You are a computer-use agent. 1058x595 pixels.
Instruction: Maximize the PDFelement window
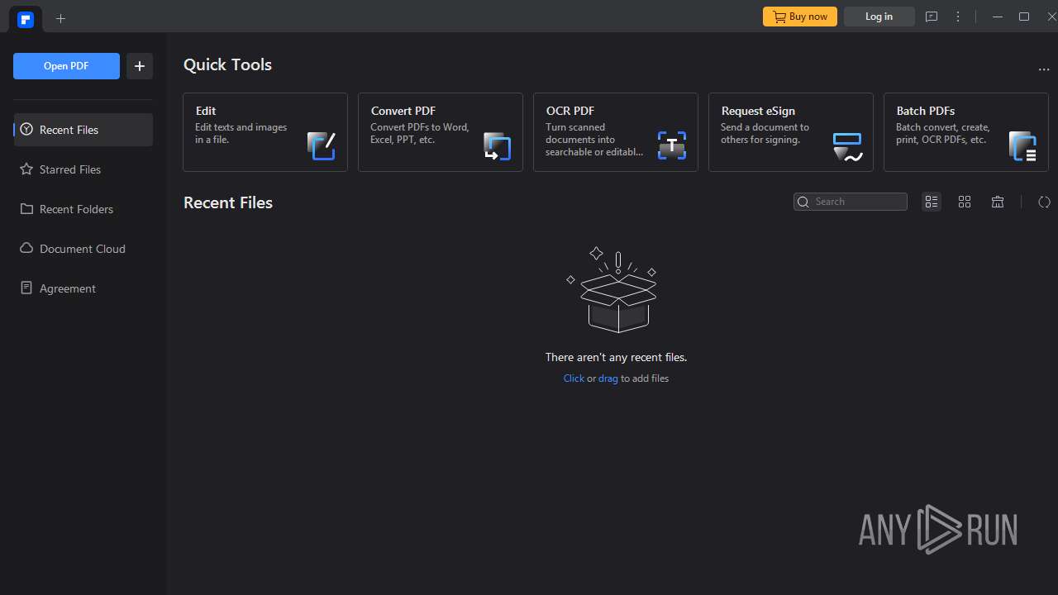pos(1024,17)
